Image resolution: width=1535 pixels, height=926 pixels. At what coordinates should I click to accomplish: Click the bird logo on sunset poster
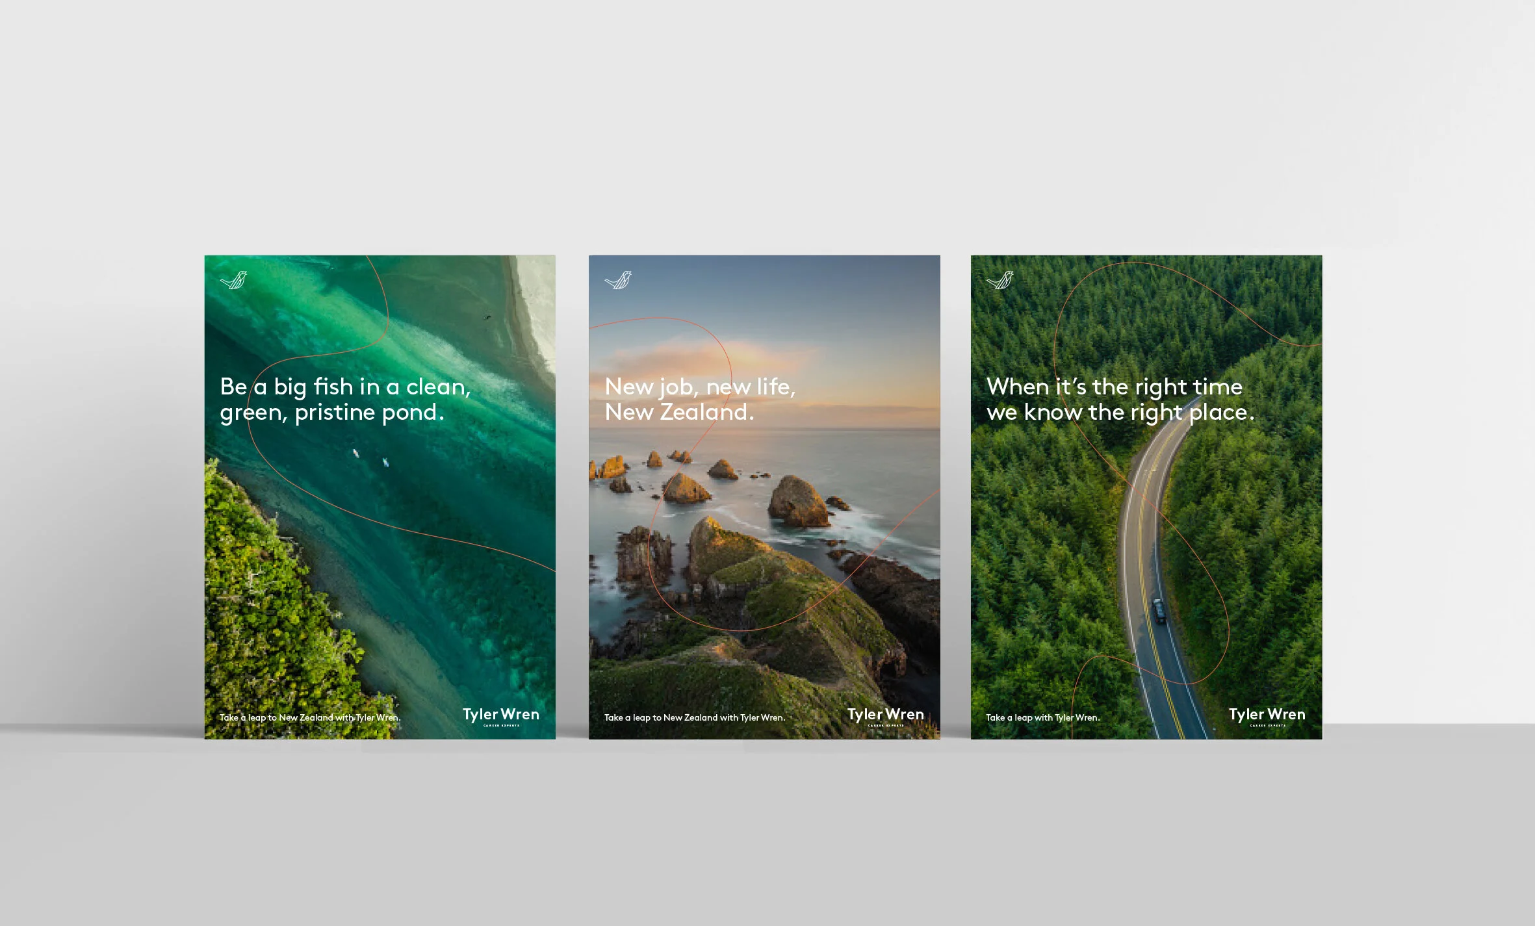point(618,280)
